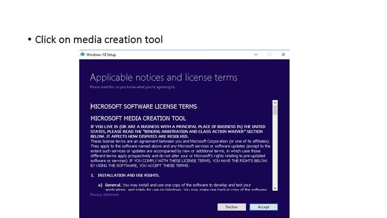The width and height of the screenshot is (387, 218).
Task: Open the Privacy statement link
Action: [x=104, y=195]
